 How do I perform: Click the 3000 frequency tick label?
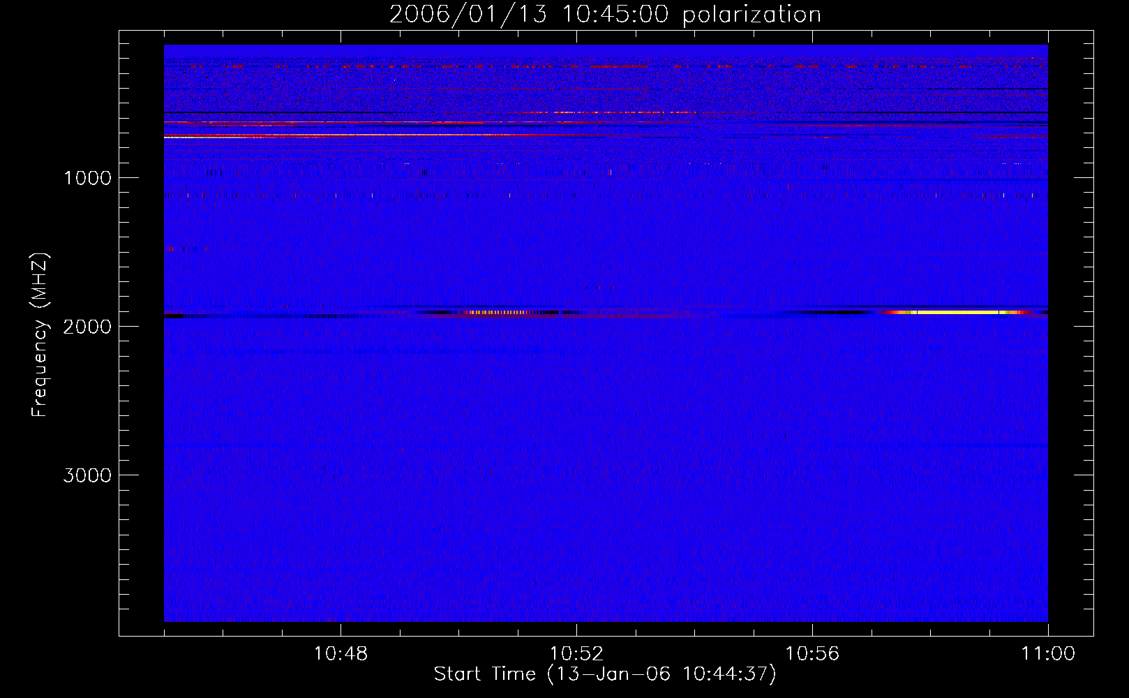point(87,475)
